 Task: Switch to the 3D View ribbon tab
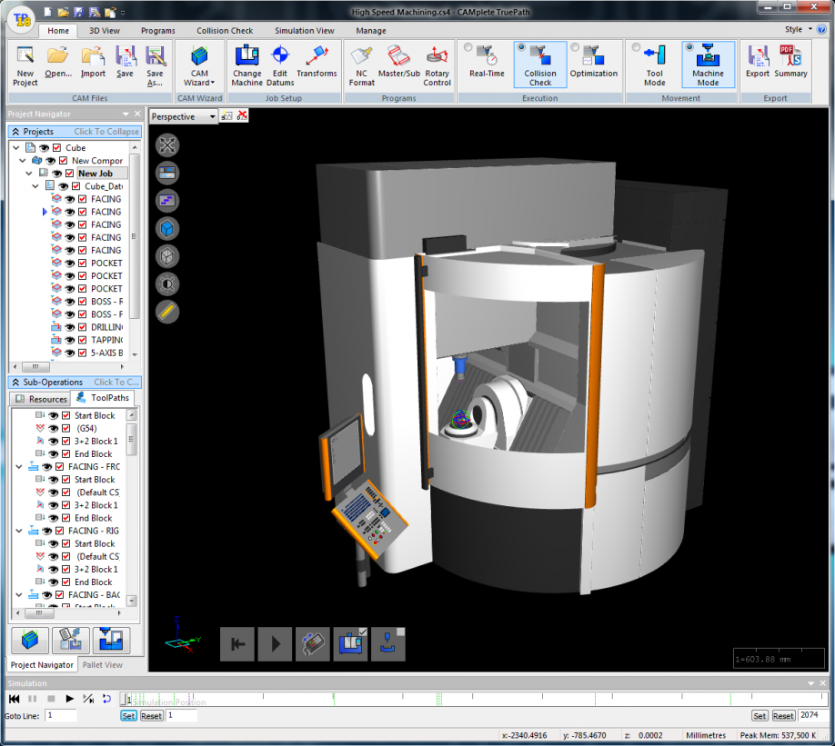click(x=105, y=31)
